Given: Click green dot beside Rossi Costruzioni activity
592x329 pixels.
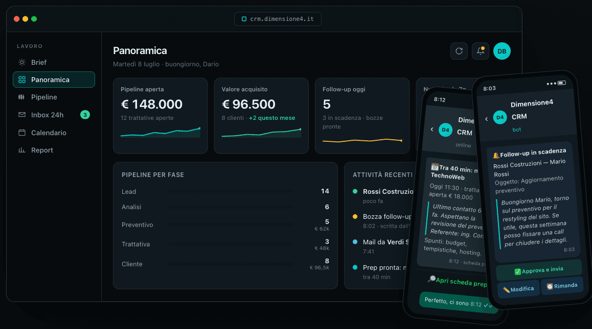Looking at the screenshot, I should pyautogui.click(x=355, y=191).
